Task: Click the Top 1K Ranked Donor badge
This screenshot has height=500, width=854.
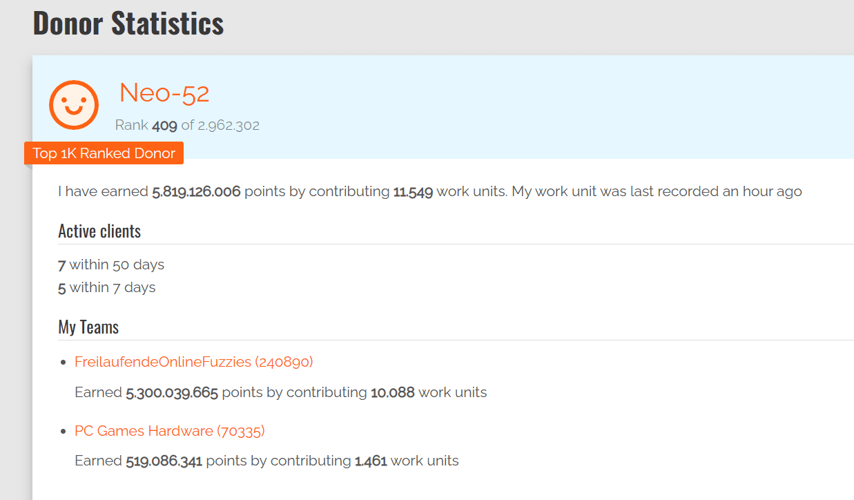Action: point(104,153)
